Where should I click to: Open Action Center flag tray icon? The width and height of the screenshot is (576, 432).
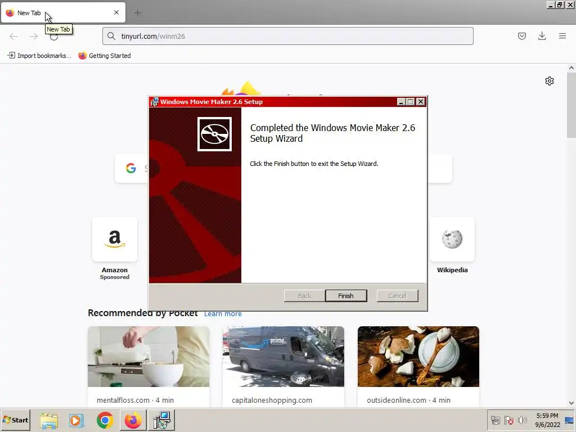pyautogui.click(x=508, y=420)
